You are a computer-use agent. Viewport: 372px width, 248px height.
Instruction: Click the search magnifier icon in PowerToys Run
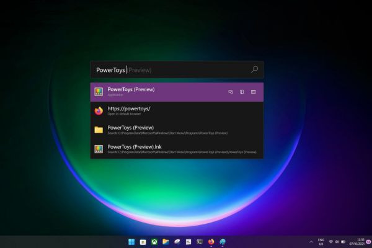(x=254, y=69)
